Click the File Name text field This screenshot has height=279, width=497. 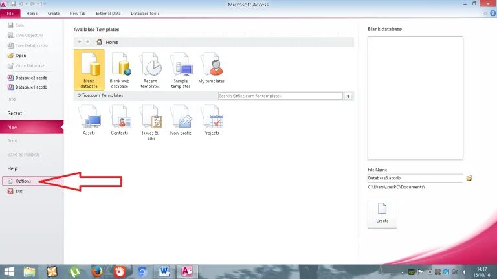[x=415, y=178]
